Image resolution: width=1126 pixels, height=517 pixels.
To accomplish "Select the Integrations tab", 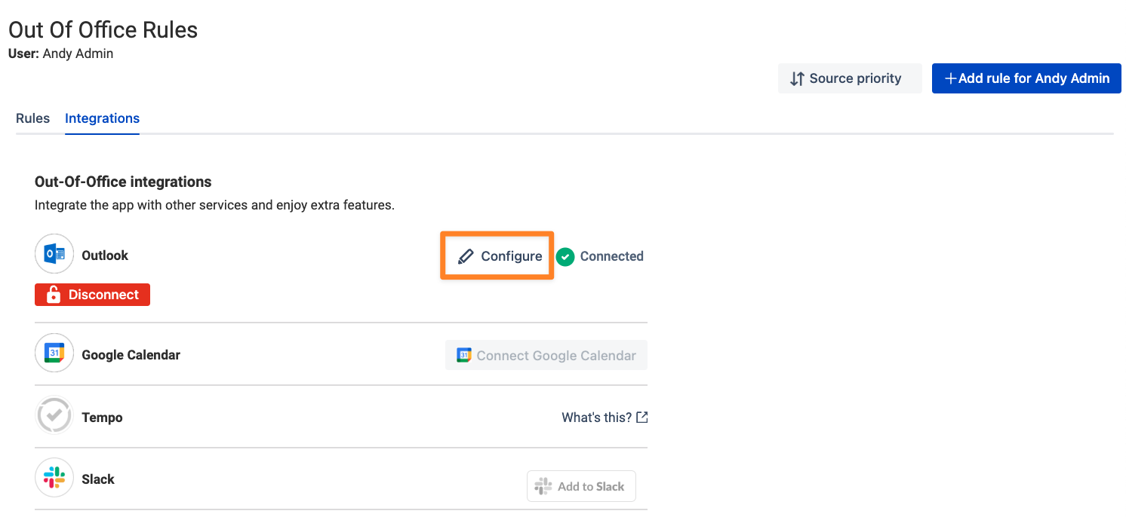I will pos(102,118).
